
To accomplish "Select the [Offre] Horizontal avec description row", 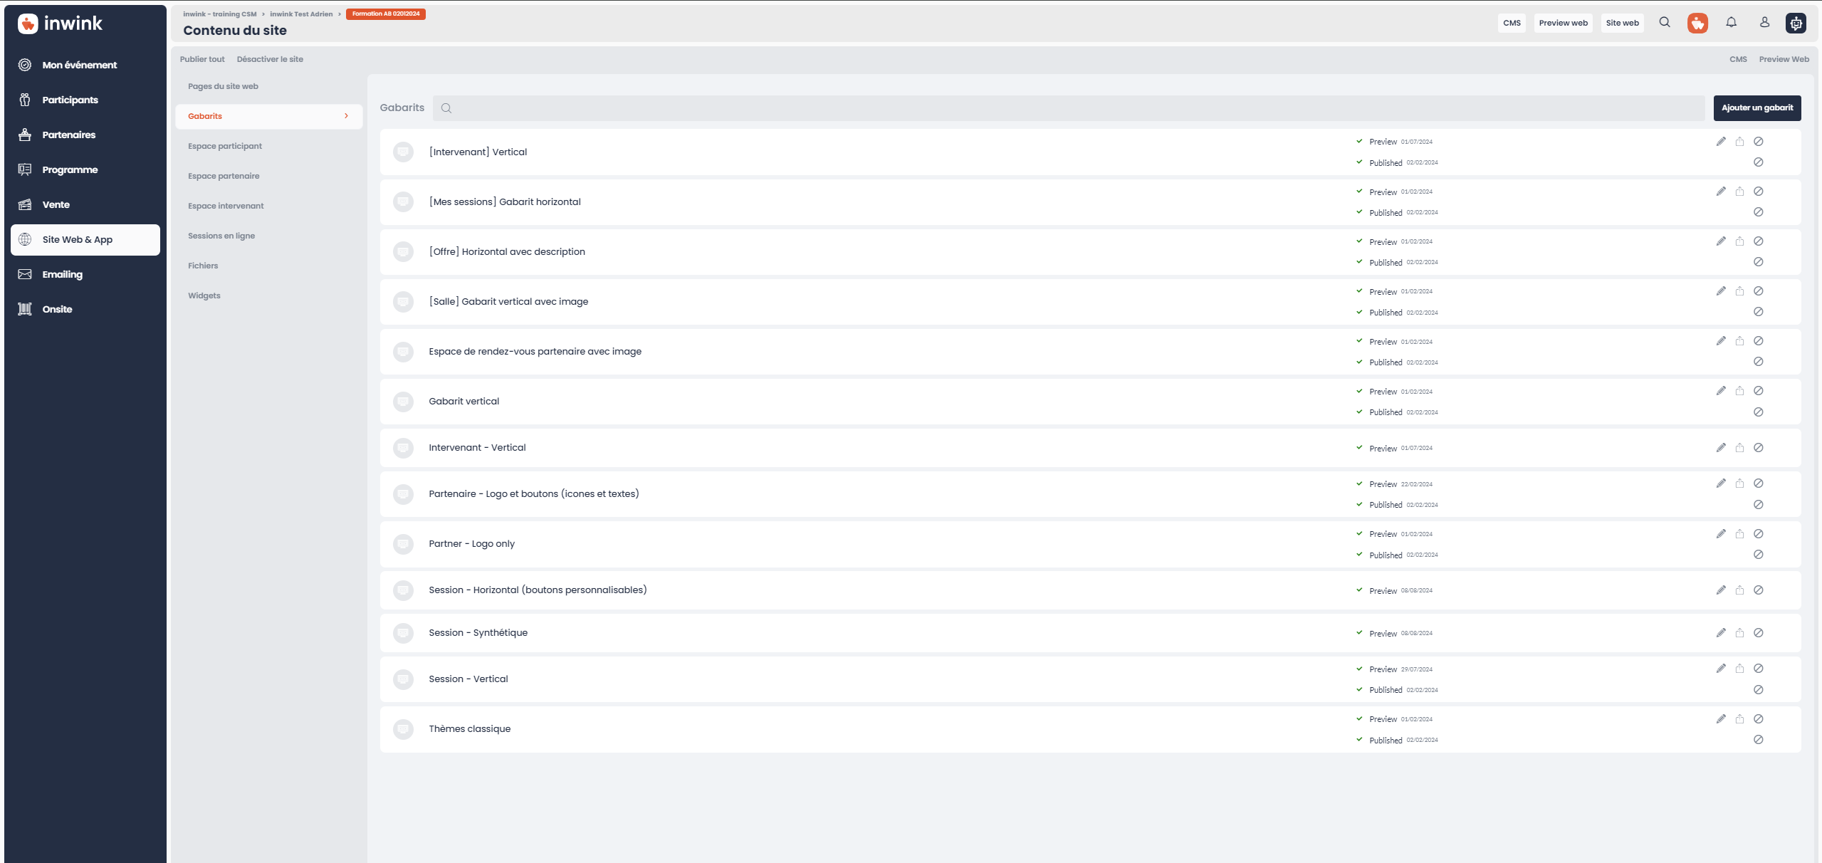I will (1090, 252).
